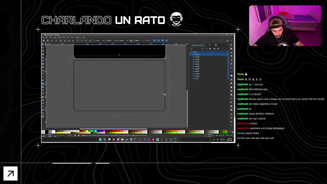Pick the white palette swatch
The height and width of the screenshot is (184, 327).
(x=53, y=132)
